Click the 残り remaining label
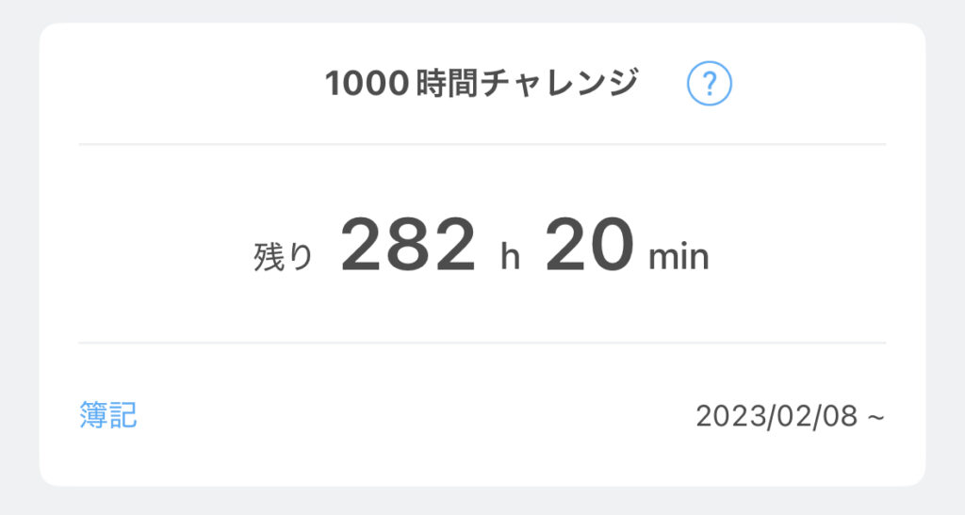The width and height of the screenshot is (965, 515). 283,257
